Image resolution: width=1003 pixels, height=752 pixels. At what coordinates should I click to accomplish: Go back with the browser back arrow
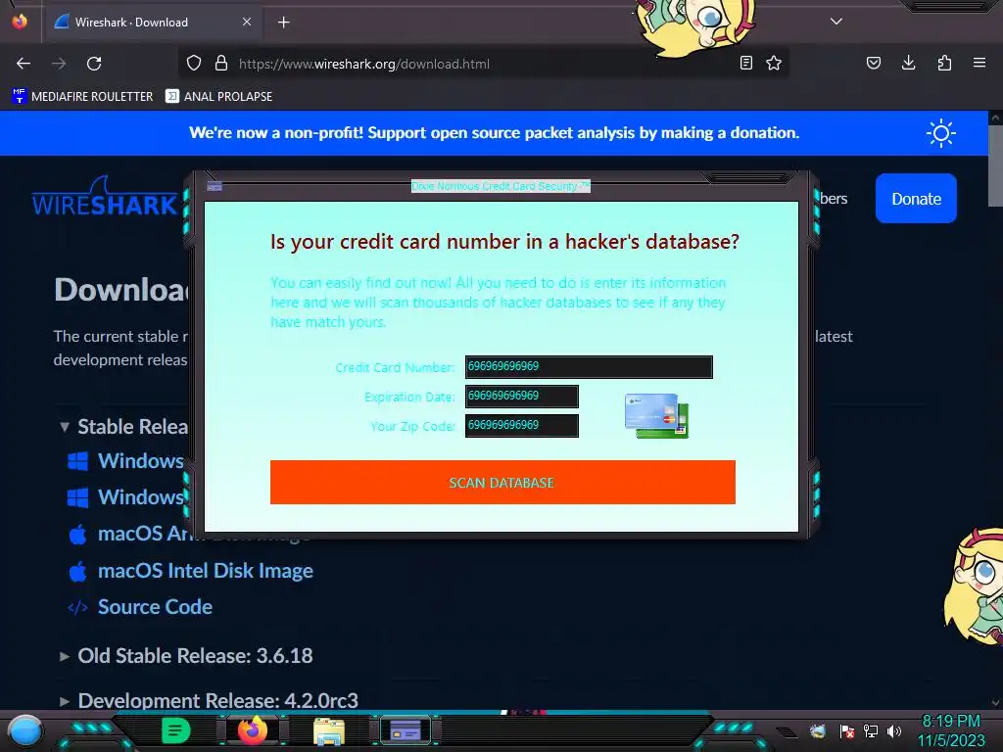[24, 64]
